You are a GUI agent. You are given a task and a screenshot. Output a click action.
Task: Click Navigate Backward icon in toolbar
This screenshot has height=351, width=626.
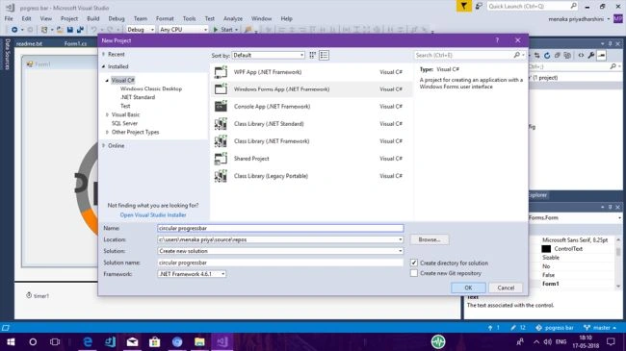click(x=14, y=30)
